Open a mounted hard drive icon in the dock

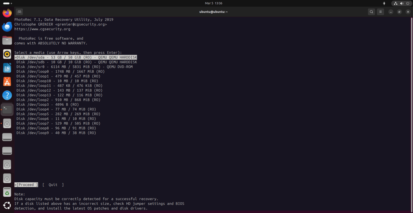7,137
